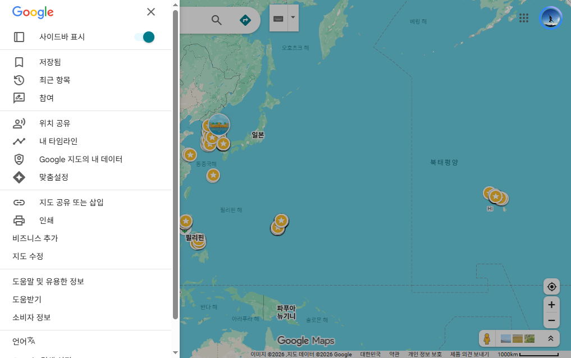The width and height of the screenshot is (571, 358).
Task: Click the 북태평양 ocean label
Action: coord(444,162)
